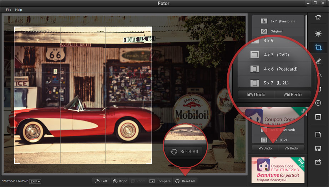Image resolution: width=329 pixels, height=187 pixels.
Task: Click the Export share icon
Action: pos(318,162)
